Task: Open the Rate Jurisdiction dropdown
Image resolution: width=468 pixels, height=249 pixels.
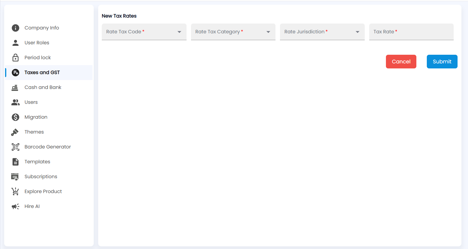Action: tap(322, 32)
